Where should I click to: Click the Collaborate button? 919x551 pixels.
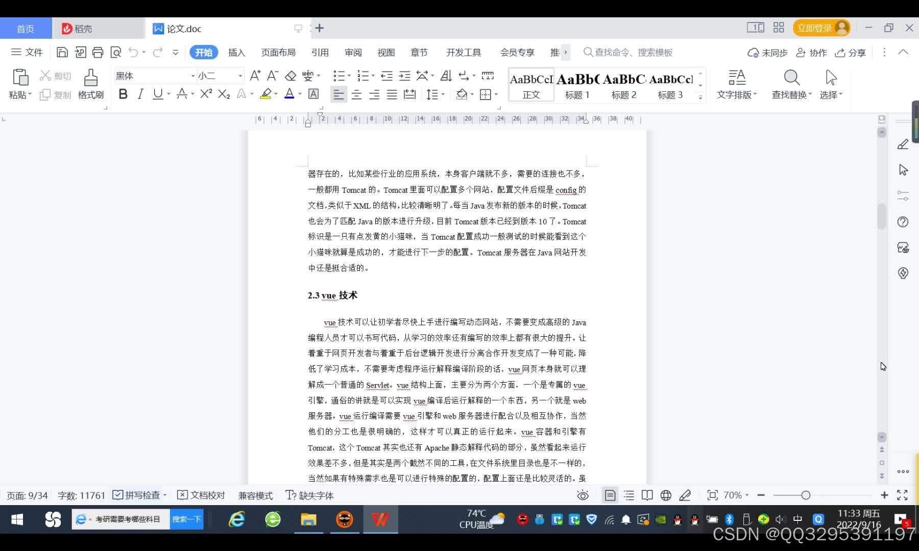[x=812, y=53]
